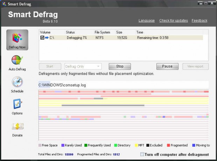Open the Auto Defrag panel

17,63
